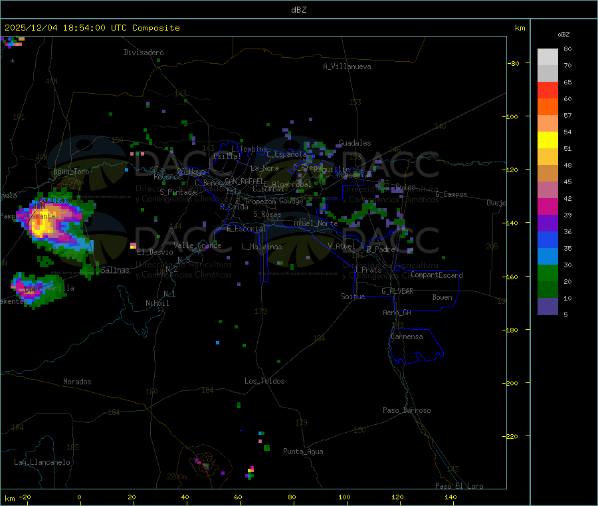This screenshot has width=598, height=506.
Task: Click the E_Escorial label
Action: point(247,229)
